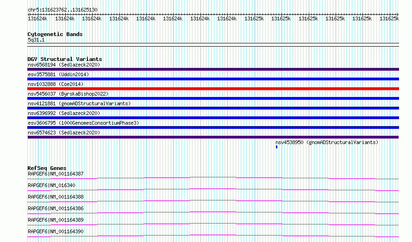The width and height of the screenshot is (412, 242).
Task: Select the purple bar of nsv6568194
Action: point(213,69)
